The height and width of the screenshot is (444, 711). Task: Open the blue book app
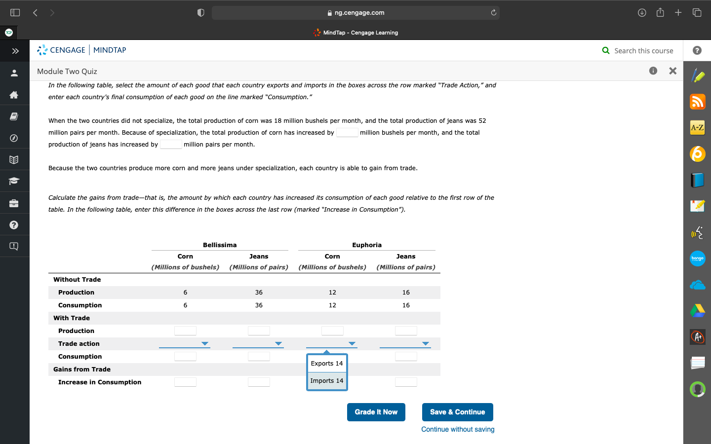click(698, 180)
